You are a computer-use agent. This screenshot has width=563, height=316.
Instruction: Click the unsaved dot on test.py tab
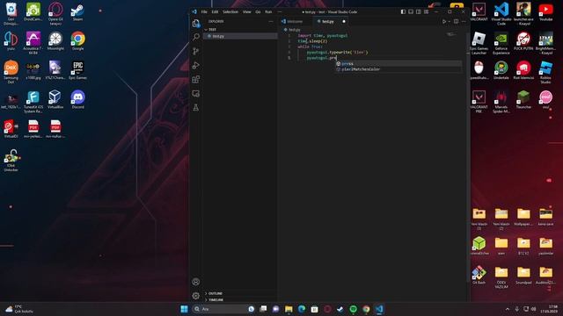pyautogui.click(x=344, y=21)
